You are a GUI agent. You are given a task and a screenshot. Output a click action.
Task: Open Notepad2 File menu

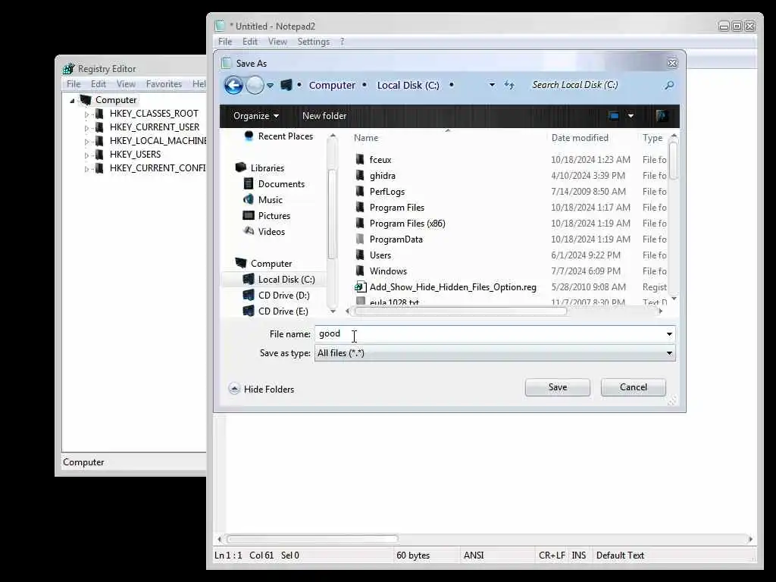tap(224, 42)
